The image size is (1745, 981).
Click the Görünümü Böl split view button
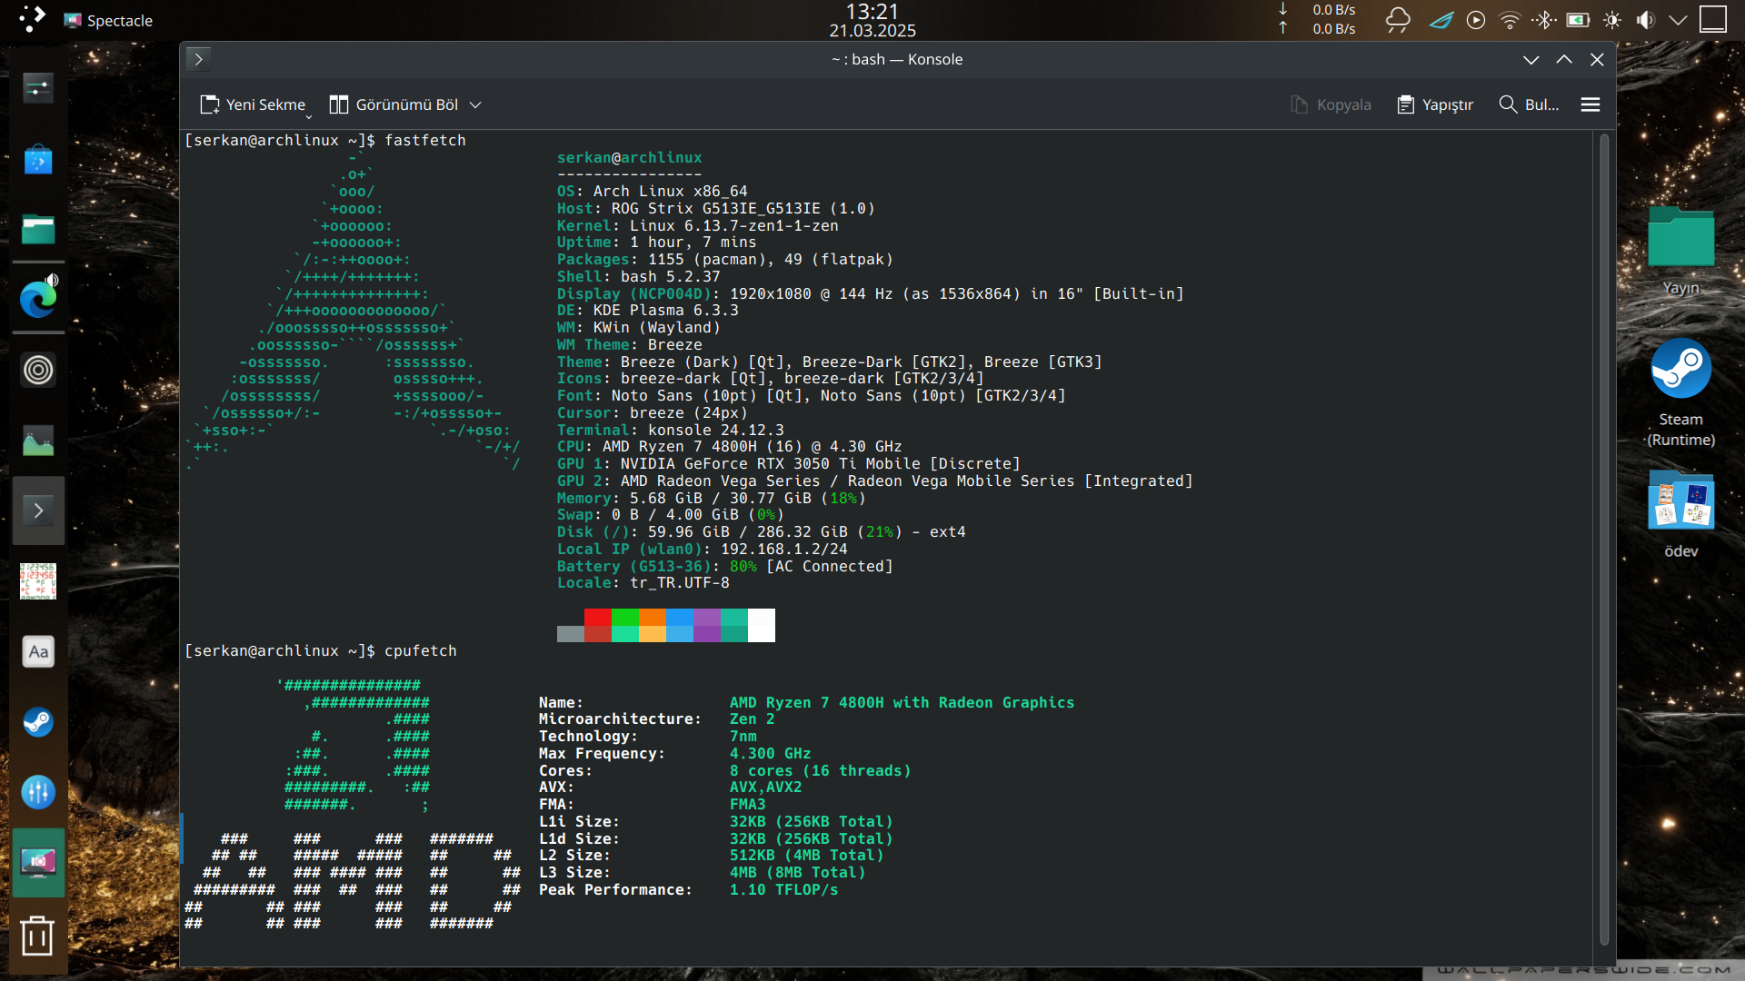coord(394,104)
